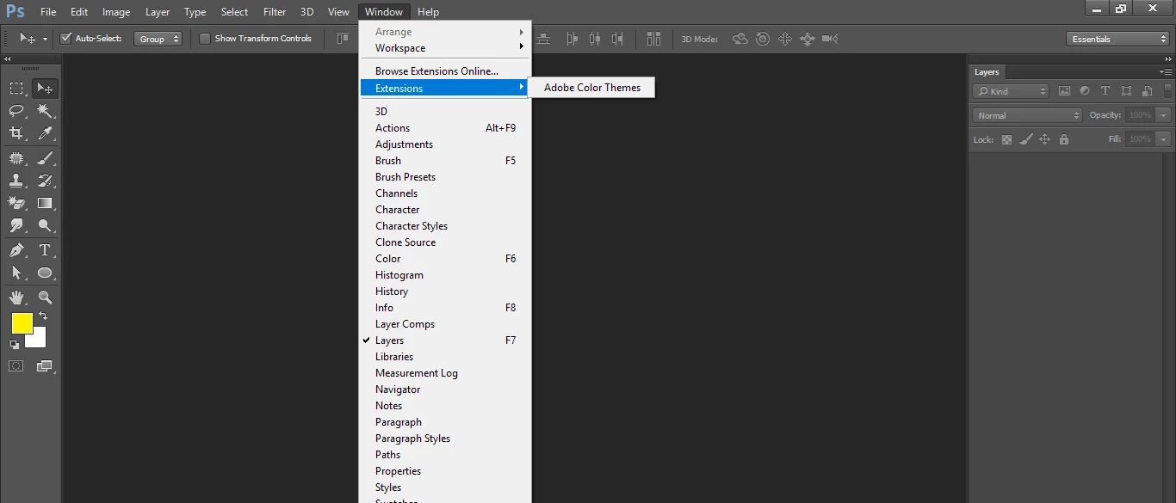
Task: Select the Magic Wand tool
Action: coord(45,111)
